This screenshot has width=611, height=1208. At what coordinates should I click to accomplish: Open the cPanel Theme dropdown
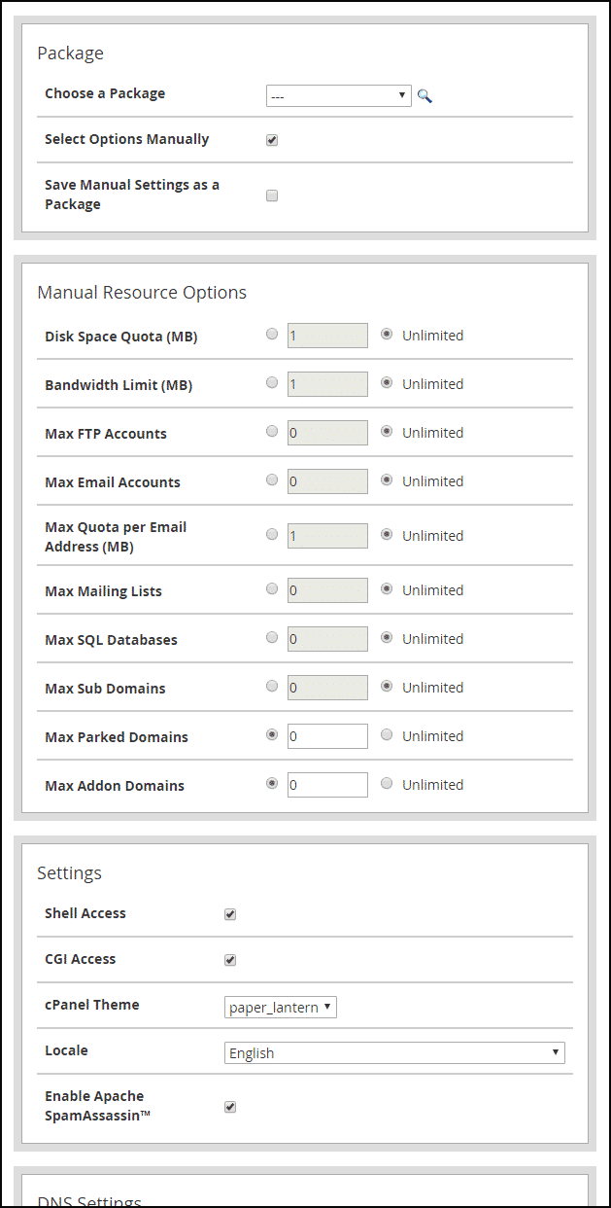[x=281, y=1008]
